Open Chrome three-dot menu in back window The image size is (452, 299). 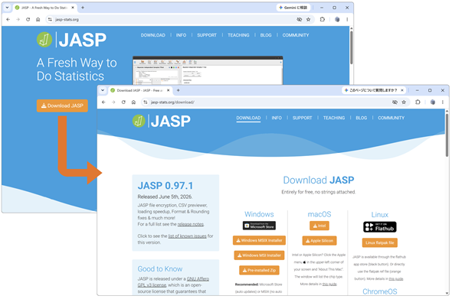pos(347,20)
